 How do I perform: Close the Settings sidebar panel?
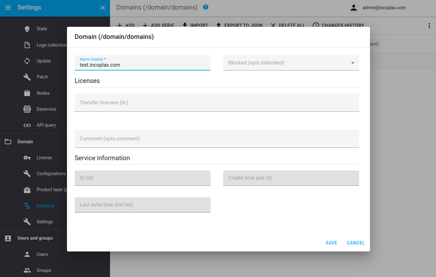(103, 8)
